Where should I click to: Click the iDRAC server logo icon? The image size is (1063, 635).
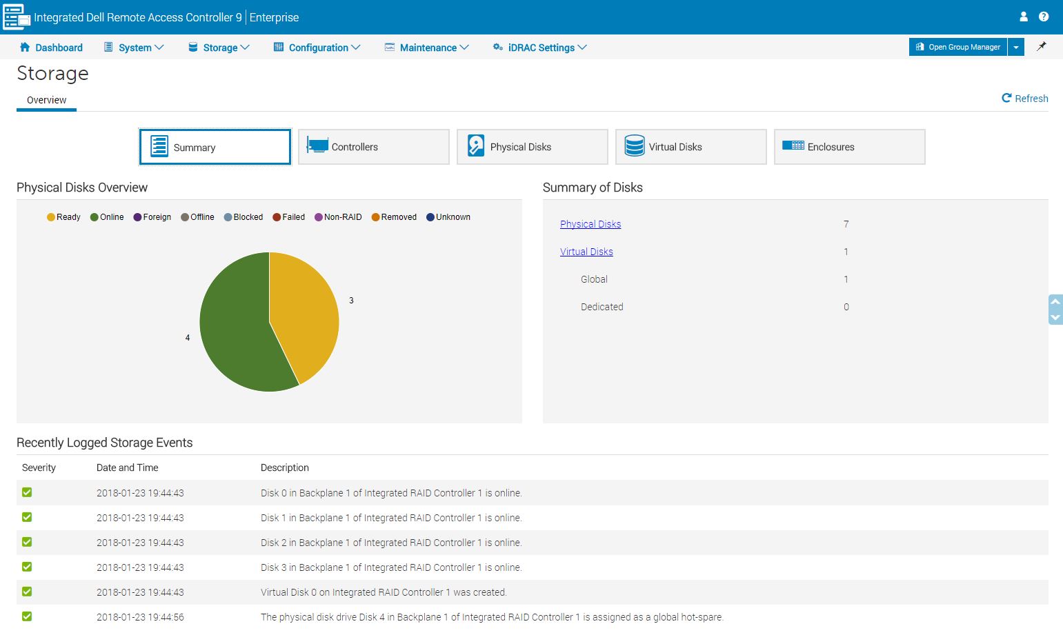tap(17, 17)
